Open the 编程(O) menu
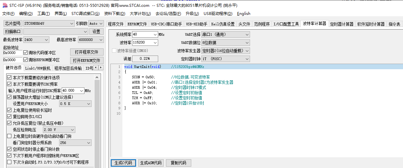403x168 pixels. 26,14
